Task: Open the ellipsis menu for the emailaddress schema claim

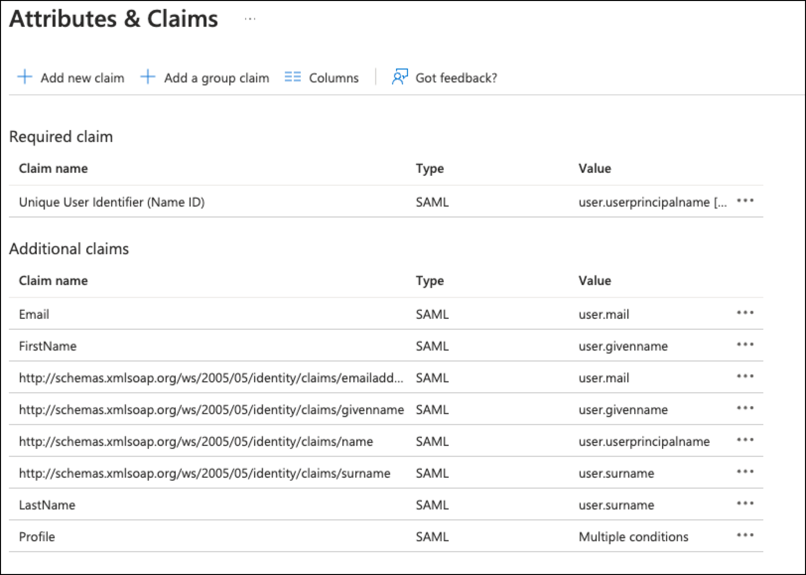Action: 744,376
